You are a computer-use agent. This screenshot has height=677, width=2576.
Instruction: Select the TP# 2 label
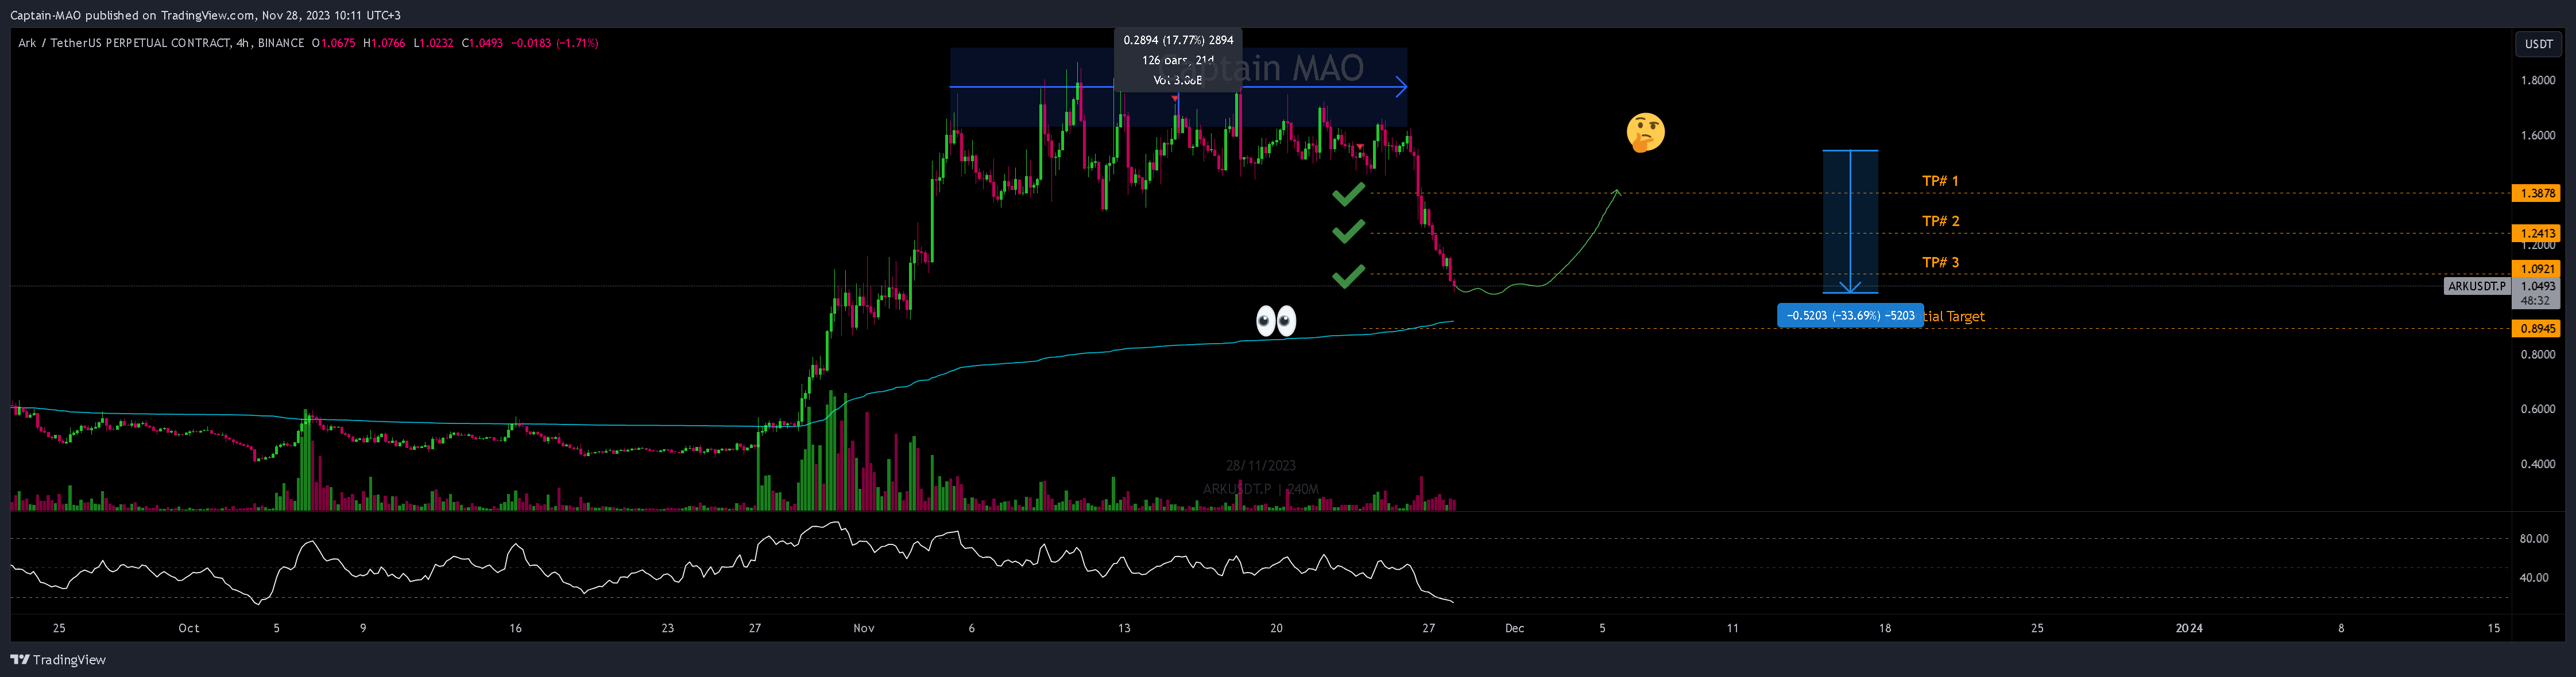click(x=1940, y=221)
